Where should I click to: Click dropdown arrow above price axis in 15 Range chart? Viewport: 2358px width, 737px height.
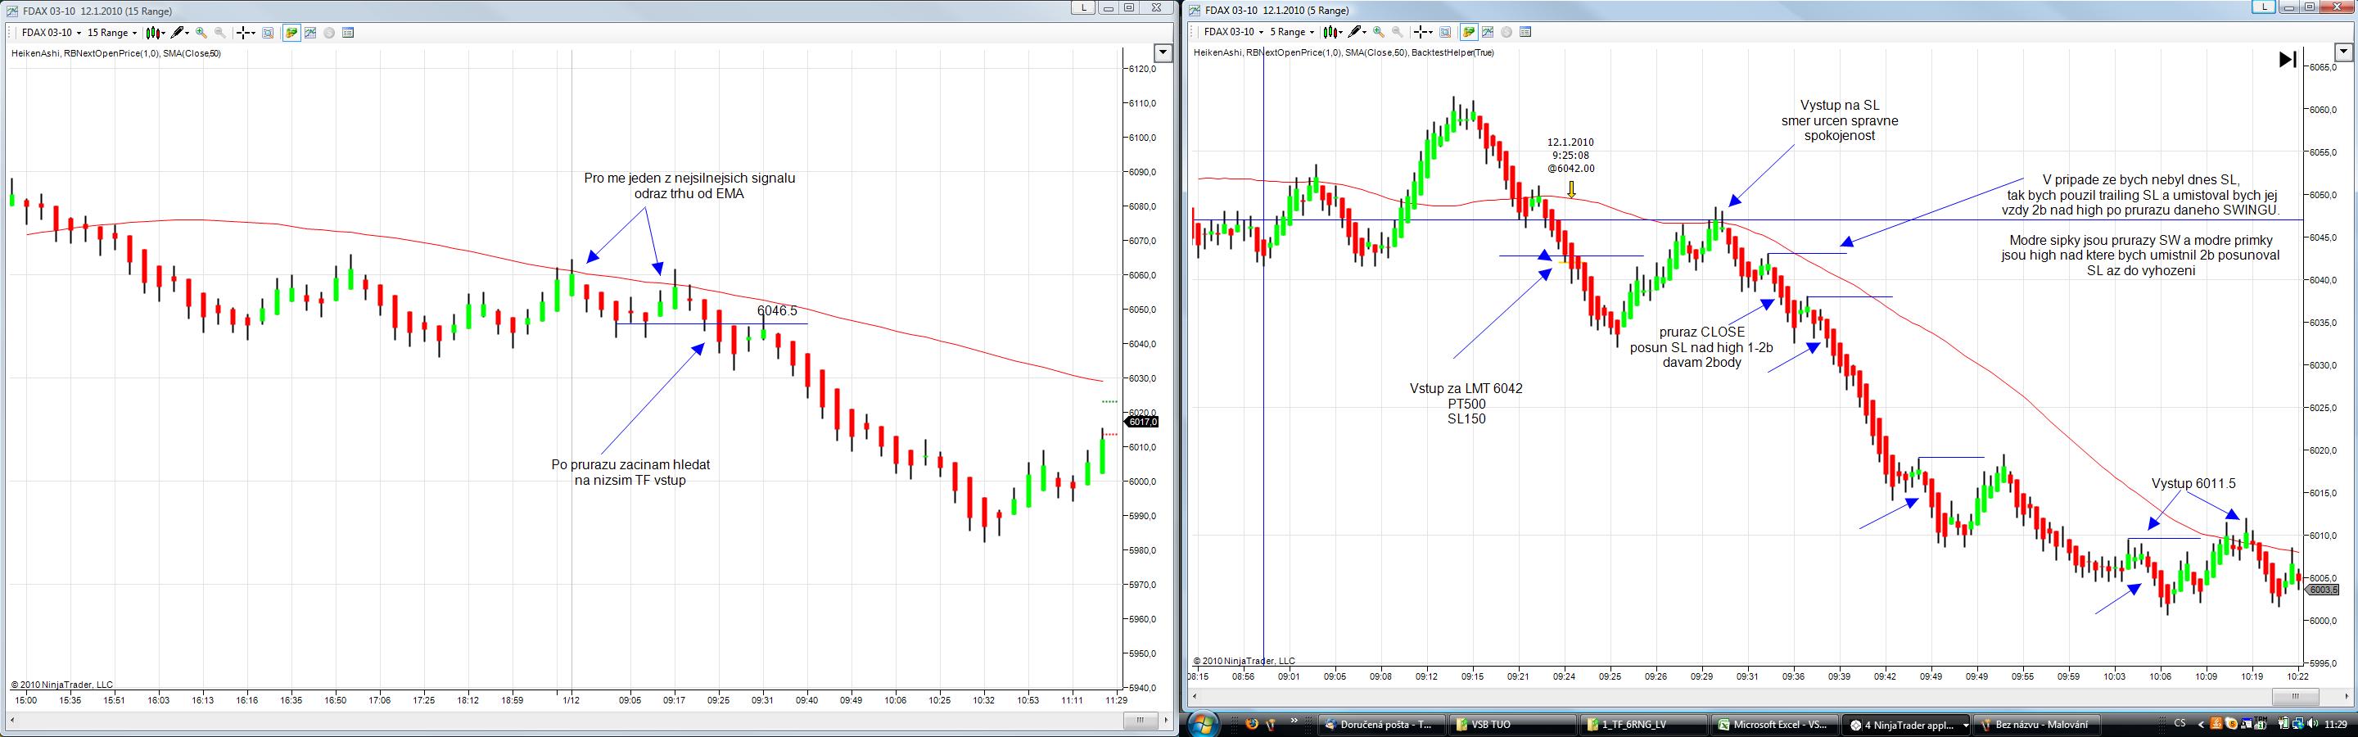(x=1163, y=53)
